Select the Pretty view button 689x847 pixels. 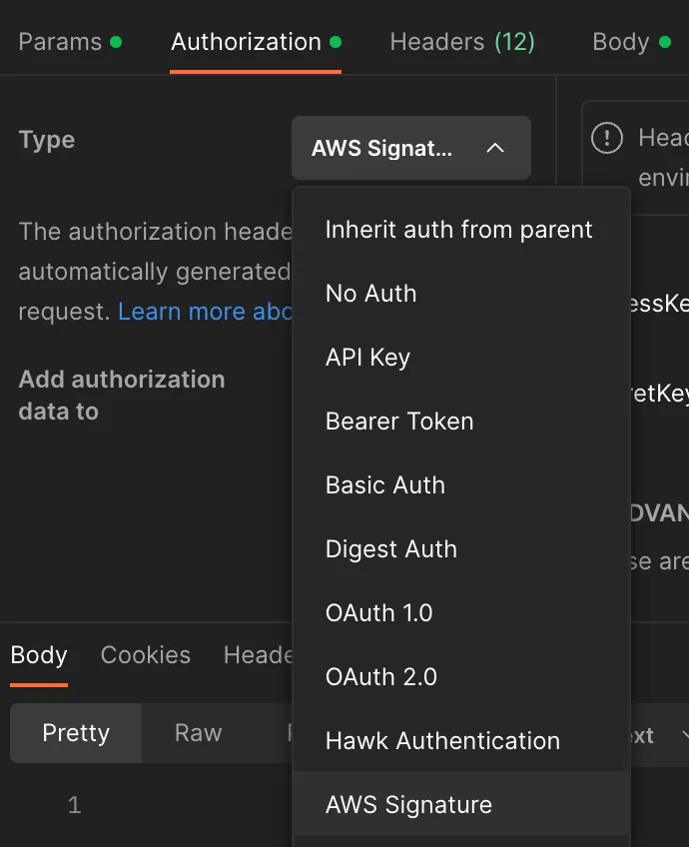(76, 733)
